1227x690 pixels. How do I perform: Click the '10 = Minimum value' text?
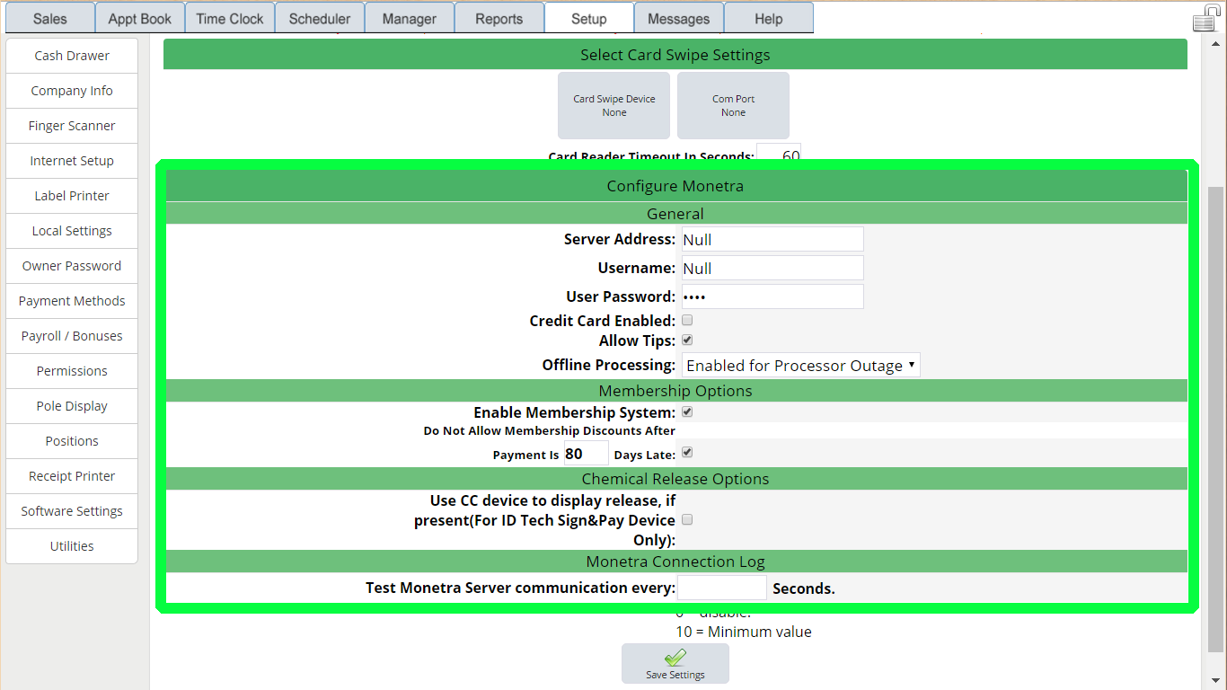(744, 632)
